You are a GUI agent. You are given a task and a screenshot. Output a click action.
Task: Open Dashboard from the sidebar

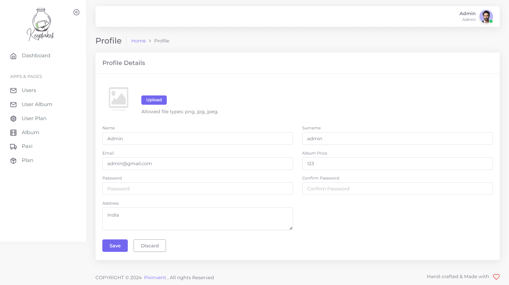point(36,56)
